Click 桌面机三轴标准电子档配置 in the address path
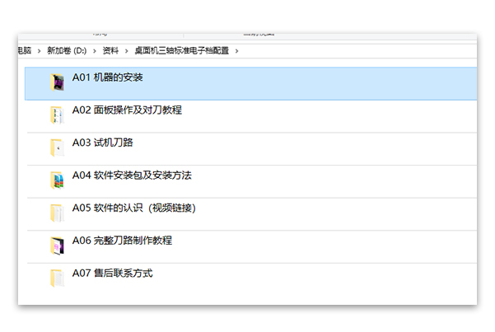This screenshot has width=495, height=332. (x=182, y=51)
